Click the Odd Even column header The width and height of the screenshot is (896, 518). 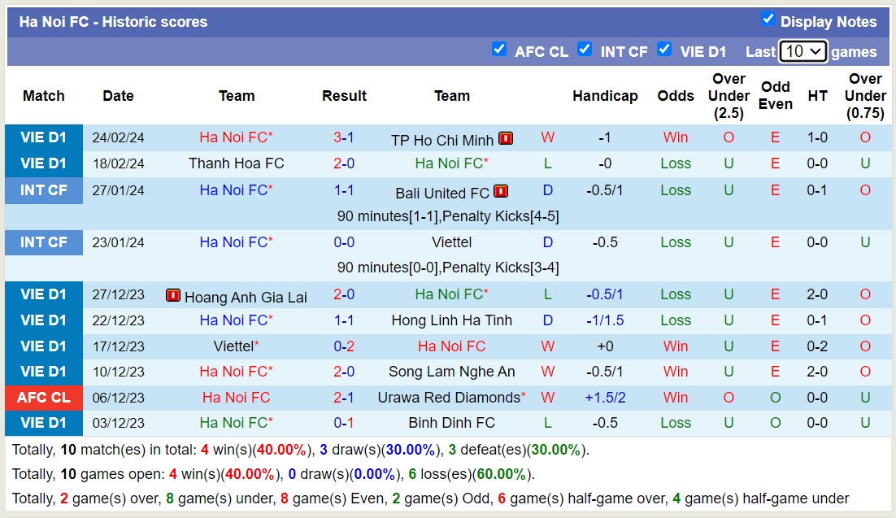(776, 95)
